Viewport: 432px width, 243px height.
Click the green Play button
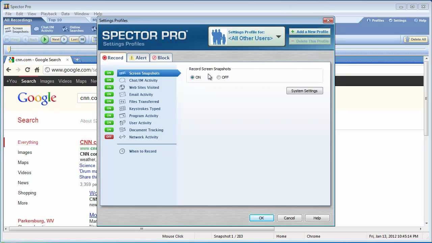click(x=45, y=39)
